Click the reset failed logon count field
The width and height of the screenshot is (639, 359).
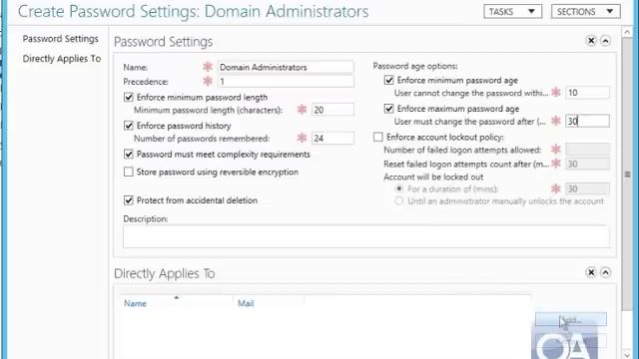pyautogui.click(x=587, y=164)
